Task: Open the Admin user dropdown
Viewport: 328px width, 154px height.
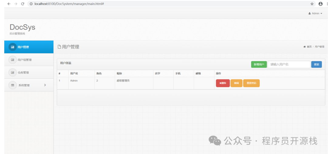Action: pos(316,14)
